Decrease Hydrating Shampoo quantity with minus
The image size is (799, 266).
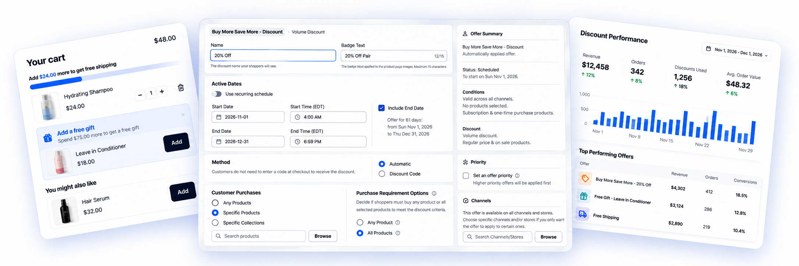point(140,95)
